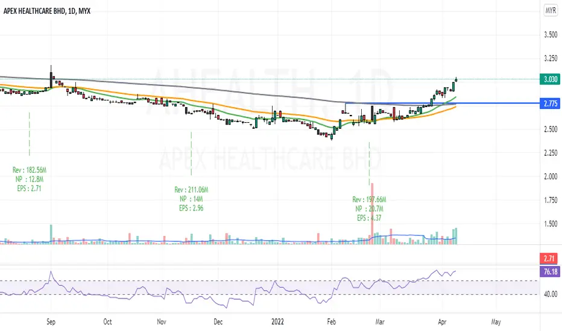The width and height of the screenshot is (562, 331).
Task: Click the tall red volume spike in late February
Action: [x=372, y=214]
